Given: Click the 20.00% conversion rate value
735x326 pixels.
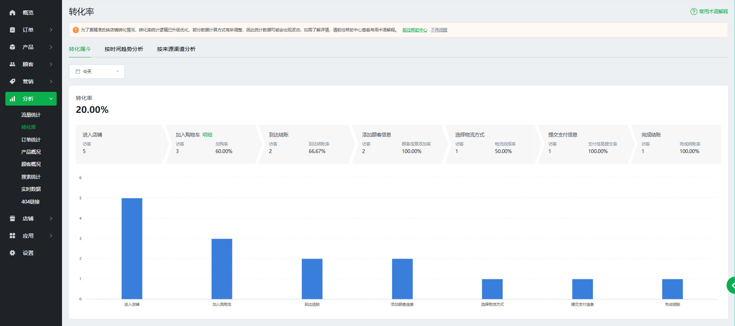Looking at the screenshot, I should coord(92,110).
